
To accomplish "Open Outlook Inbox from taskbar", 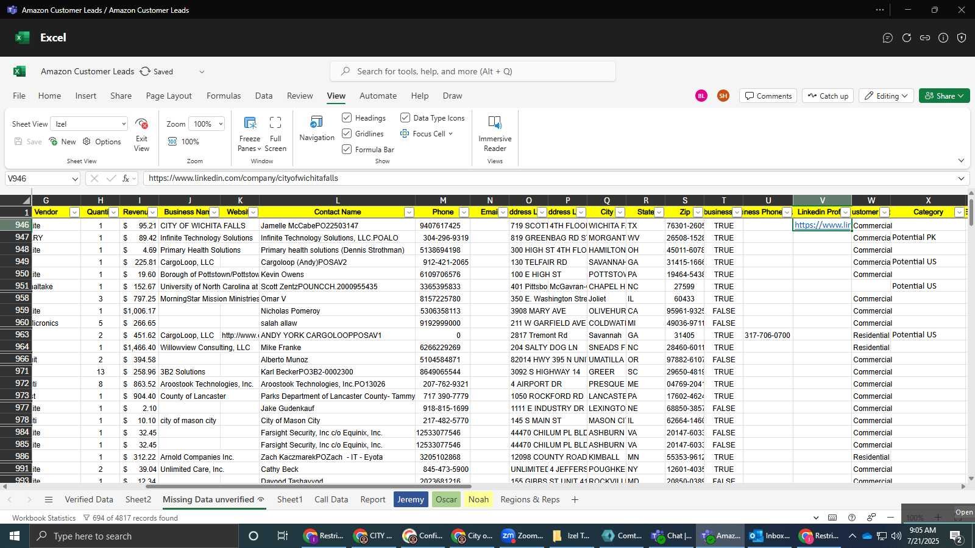I will coord(770,536).
